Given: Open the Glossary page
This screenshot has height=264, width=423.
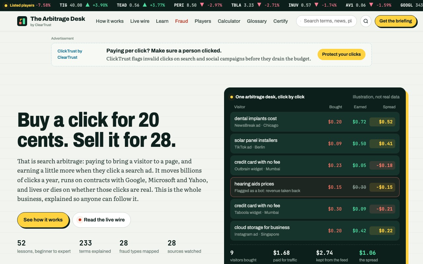Looking at the screenshot, I should [x=257, y=21].
